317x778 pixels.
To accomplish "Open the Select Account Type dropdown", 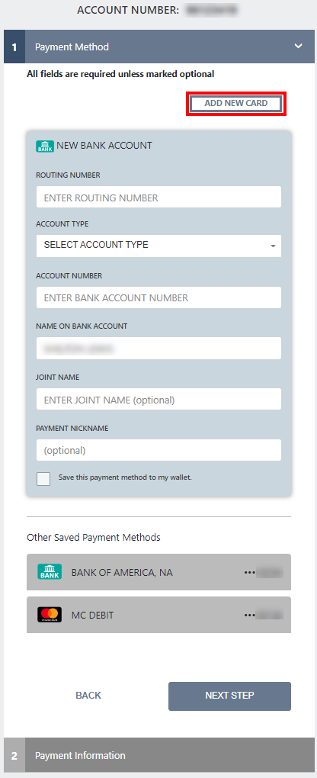I will [158, 246].
